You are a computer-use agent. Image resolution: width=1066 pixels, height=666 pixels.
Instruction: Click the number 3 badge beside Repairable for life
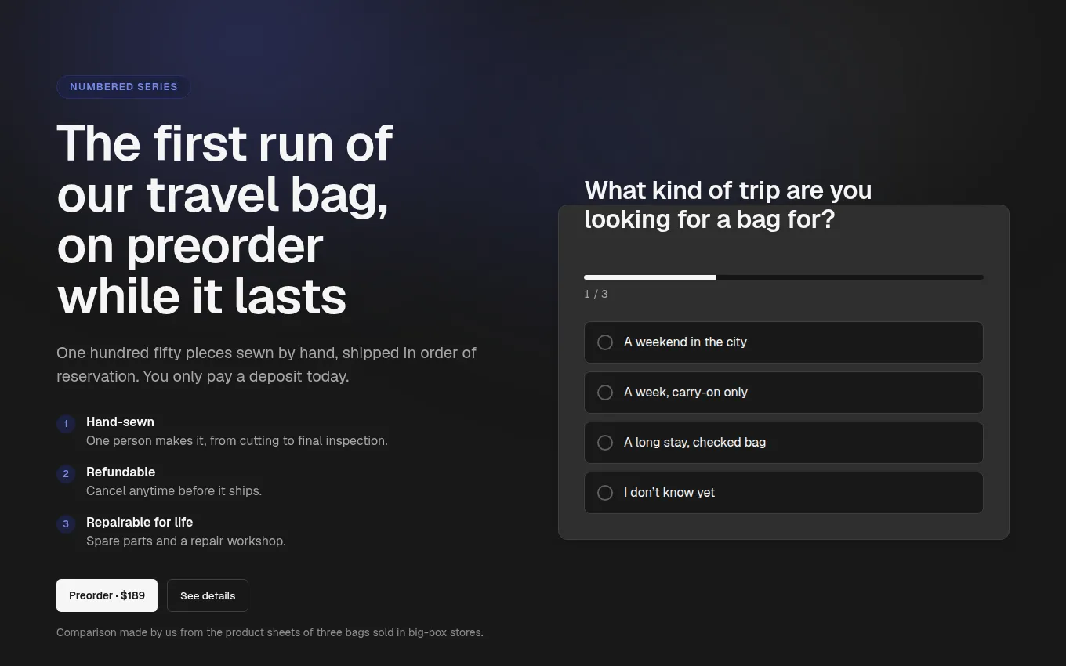point(66,524)
